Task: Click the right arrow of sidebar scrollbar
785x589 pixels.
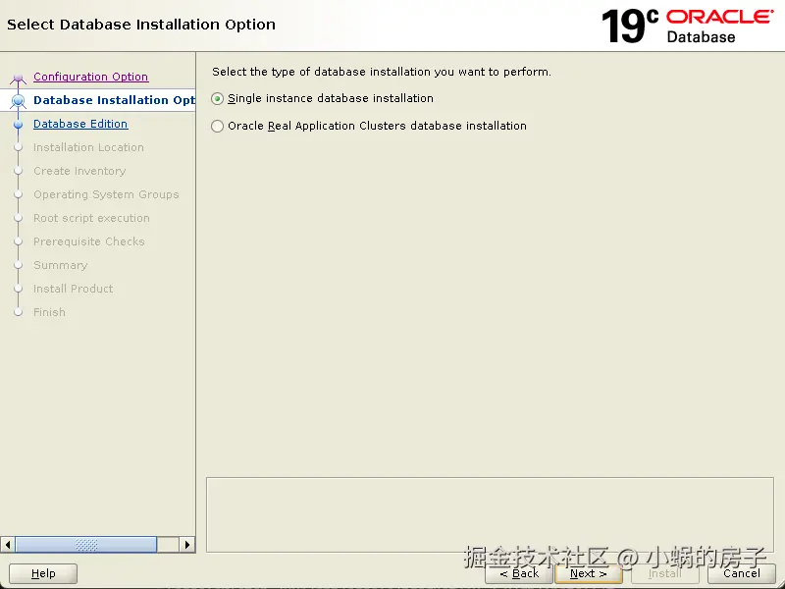Action: (x=187, y=545)
